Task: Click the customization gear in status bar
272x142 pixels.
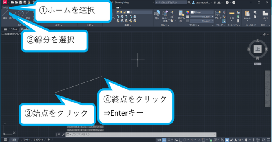Action: point(246,140)
